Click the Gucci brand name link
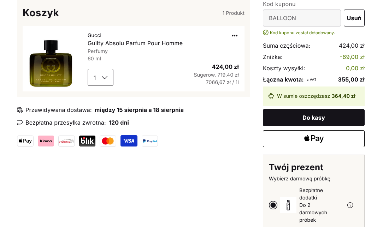 [x=94, y=35]
